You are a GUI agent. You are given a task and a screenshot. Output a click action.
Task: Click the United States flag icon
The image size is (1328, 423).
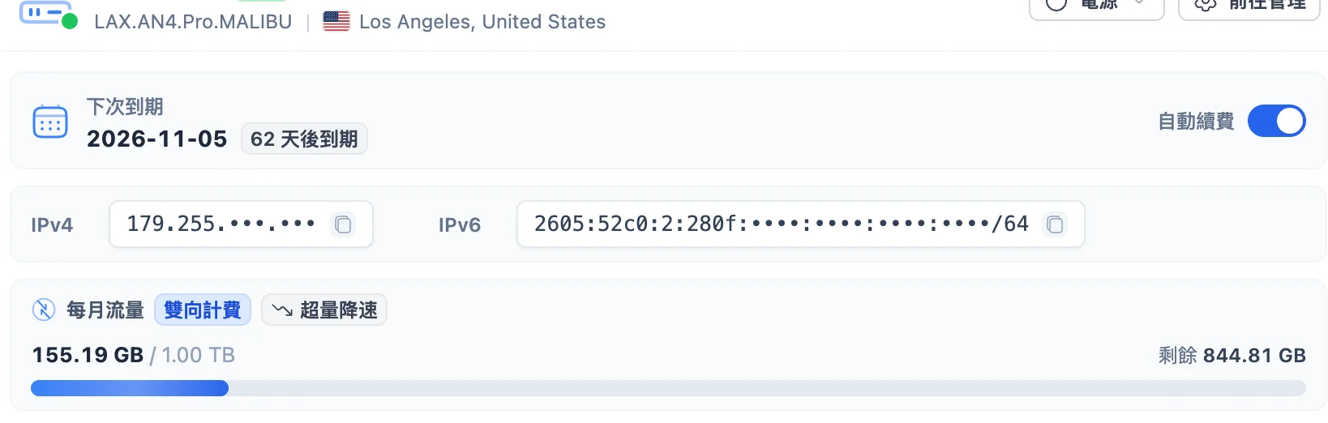[x=336, y=21]
